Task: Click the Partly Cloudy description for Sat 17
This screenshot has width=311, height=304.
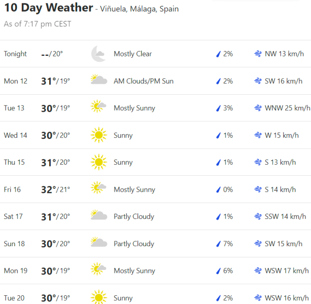Action: tap(134, 217)
